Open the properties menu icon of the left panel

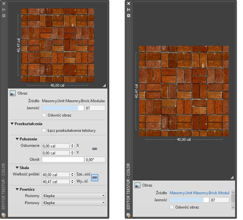click(4, 15)
